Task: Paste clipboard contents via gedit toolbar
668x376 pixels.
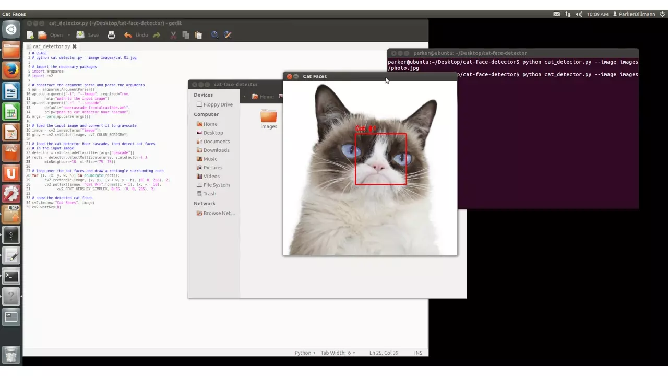Action: point(198,34)
